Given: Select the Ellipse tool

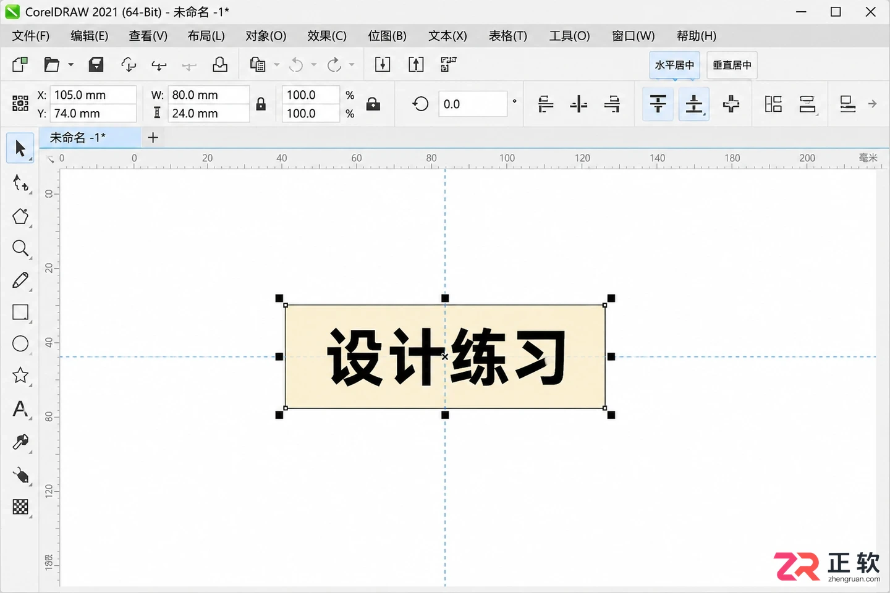Looking at the screenshot, I should [x=20, y=344].
